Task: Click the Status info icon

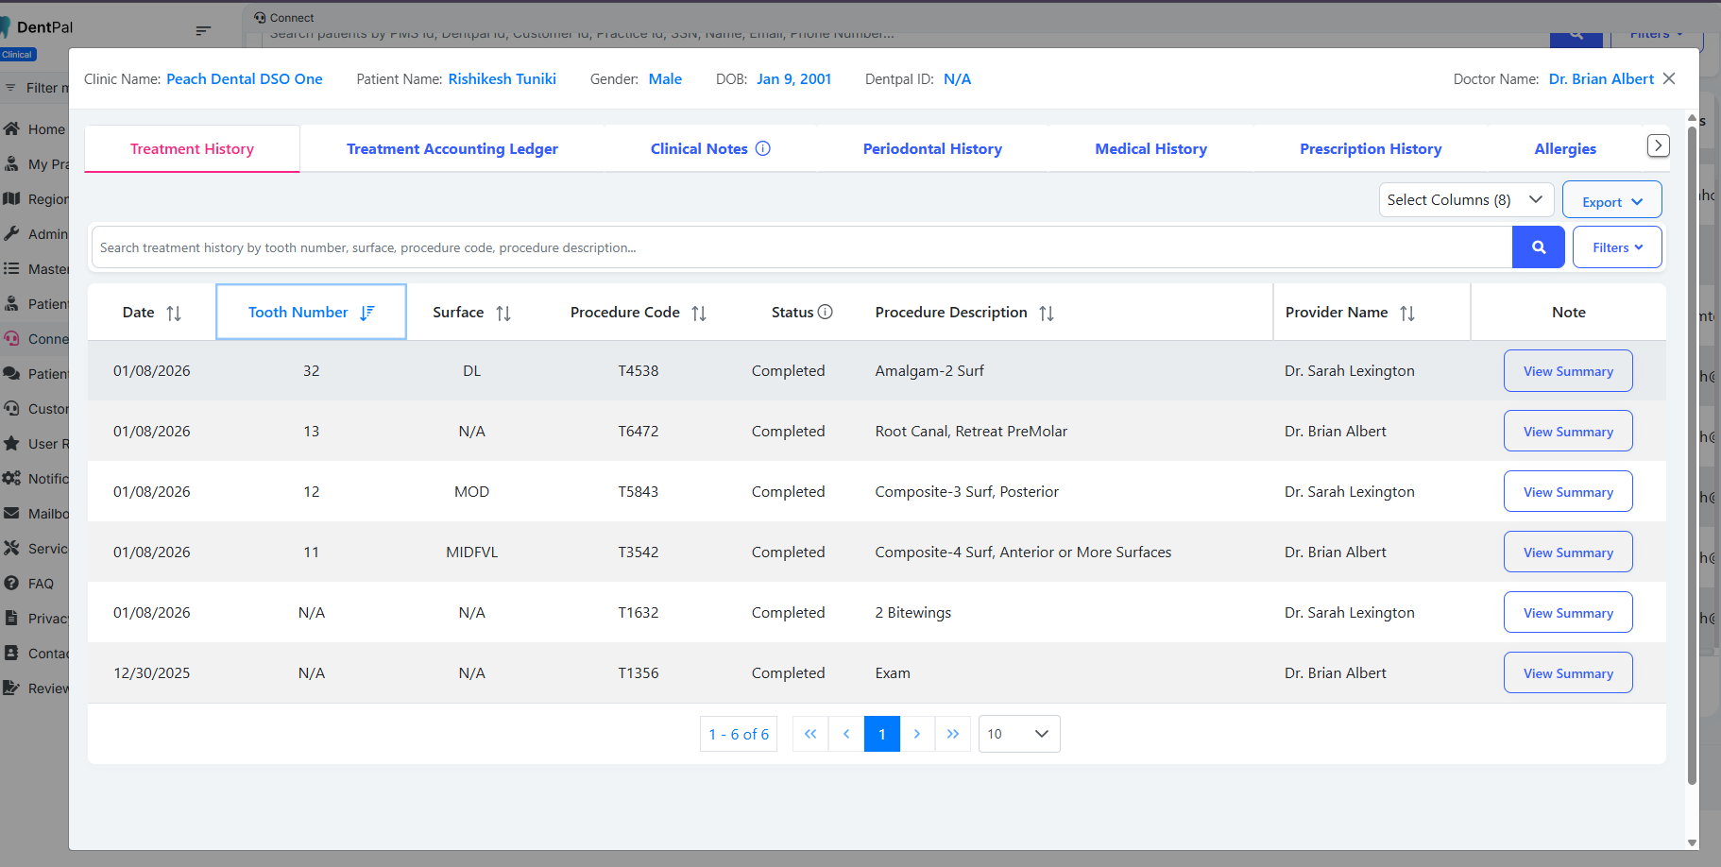Action: [826, 313]
